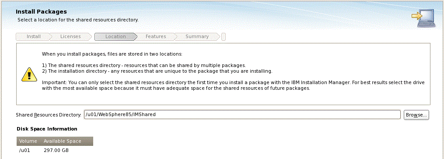
Task: Select the Location wizard step
Action: [x=115, y=36]
